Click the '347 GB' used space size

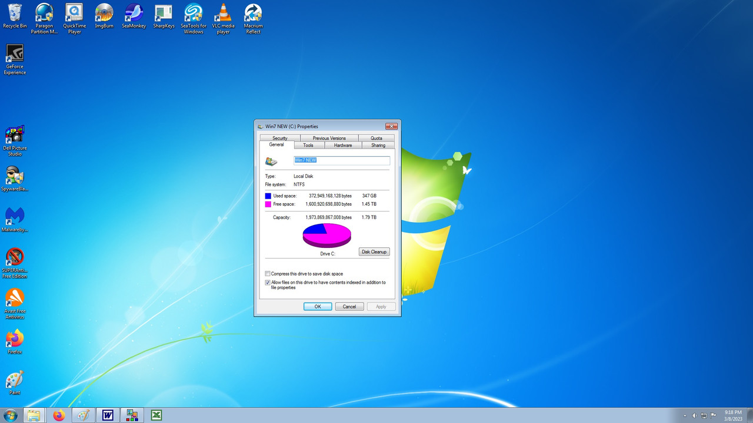369,196
